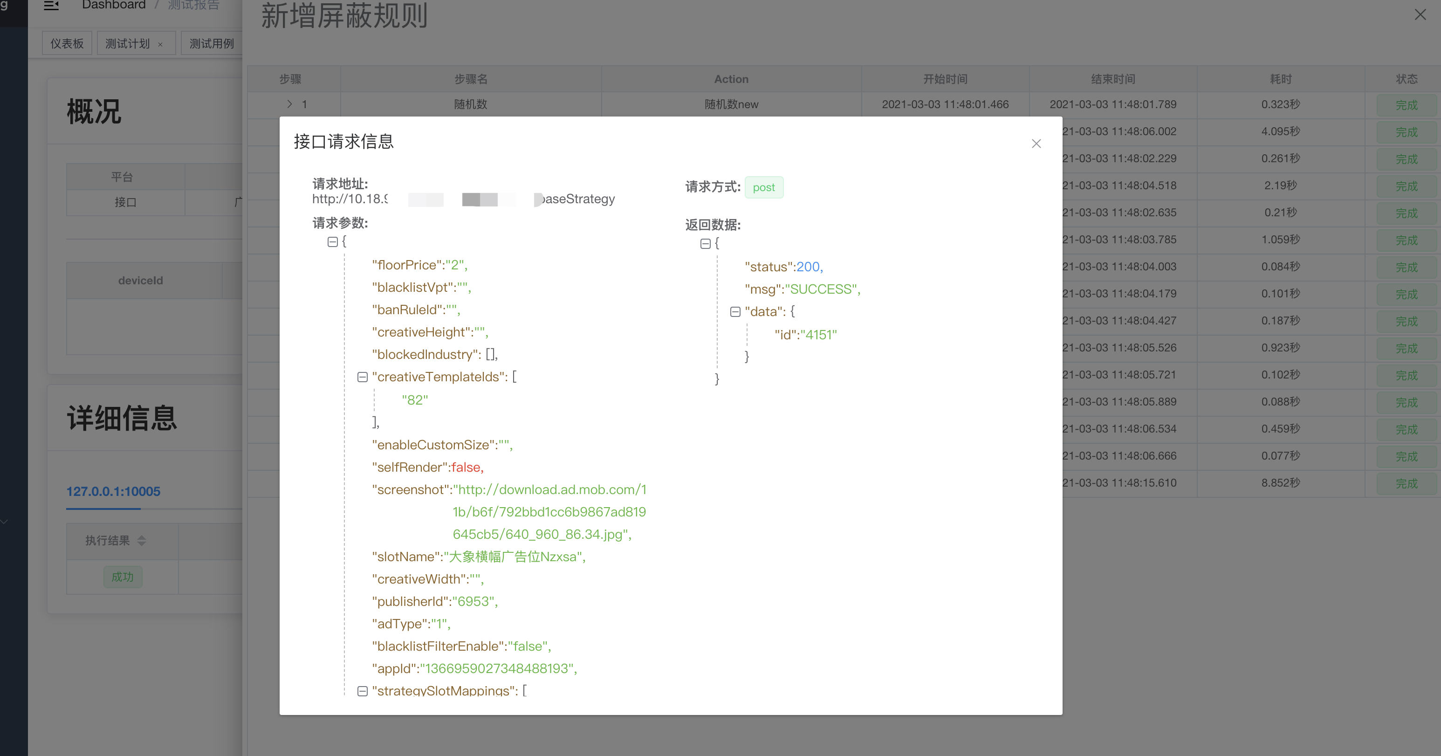
Task: Collapse the creativeTemplateIds array node
Action: click(x=363, y=377)
